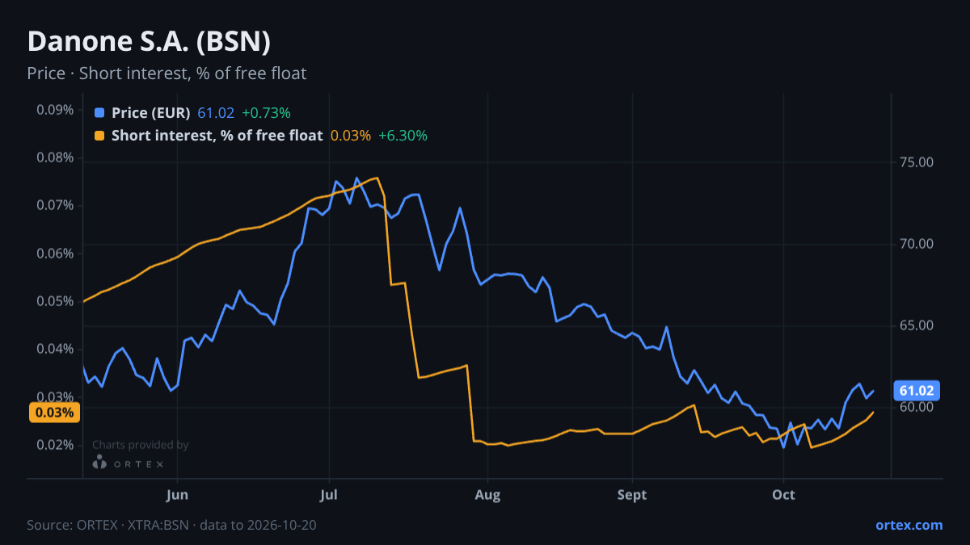Click the chart subtitle under the title
Viewport: 970px width, 545px height.
point(167,73)
